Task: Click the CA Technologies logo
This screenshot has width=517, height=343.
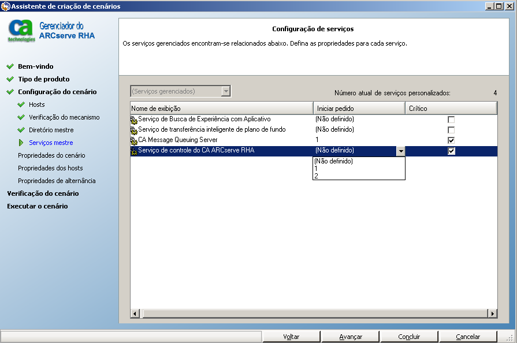Action: pos(21,31)
